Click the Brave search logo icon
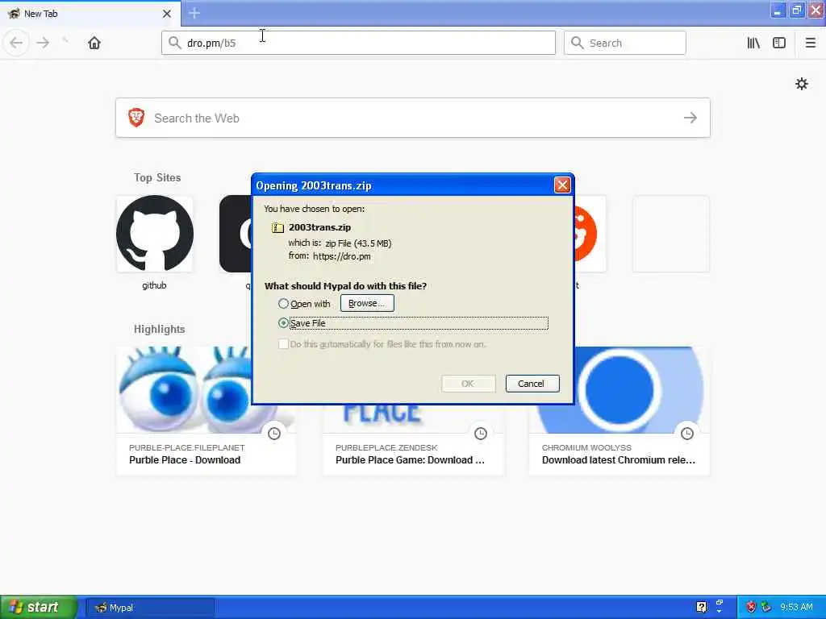Image resolution: width=826 pixels, height=619 pixels. [136, 118]
